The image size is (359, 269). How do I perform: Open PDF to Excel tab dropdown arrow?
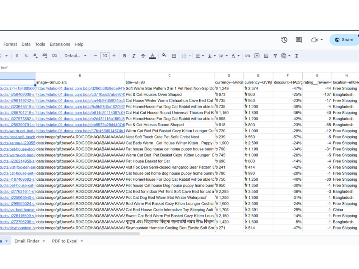click(x=82, y=241)
